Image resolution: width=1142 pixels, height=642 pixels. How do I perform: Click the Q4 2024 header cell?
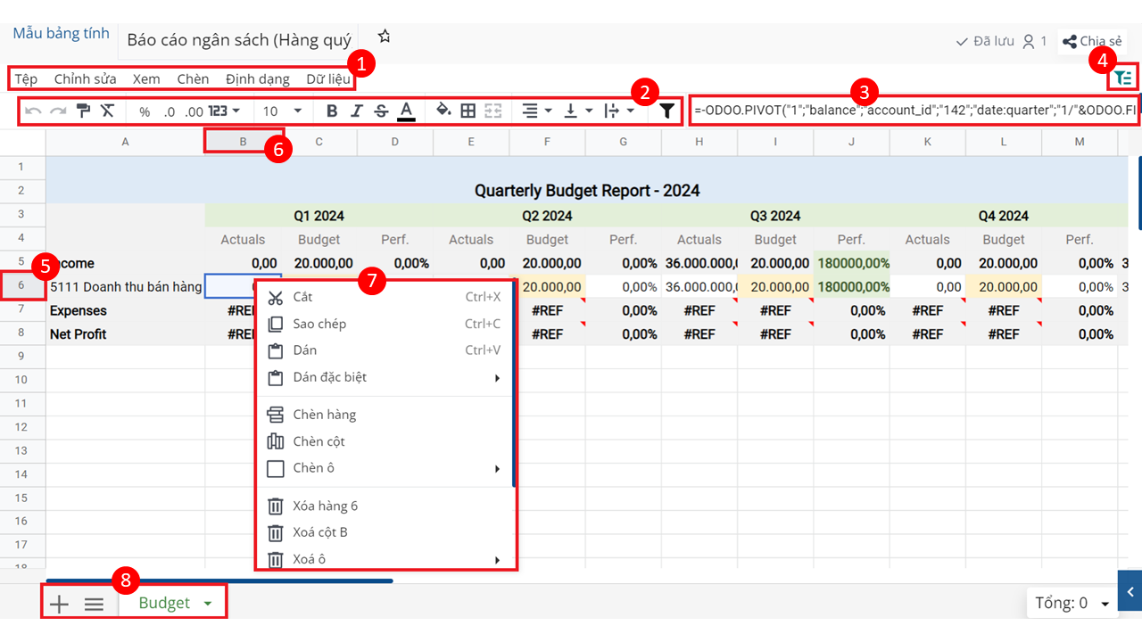(x=1004, y=216)
